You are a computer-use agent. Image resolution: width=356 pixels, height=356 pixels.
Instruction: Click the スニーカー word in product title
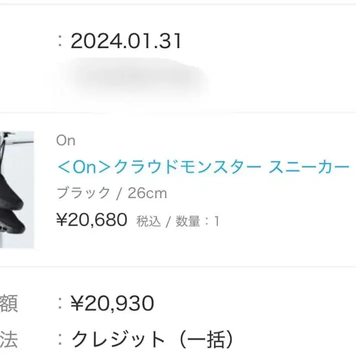click(x=308, y=167)
